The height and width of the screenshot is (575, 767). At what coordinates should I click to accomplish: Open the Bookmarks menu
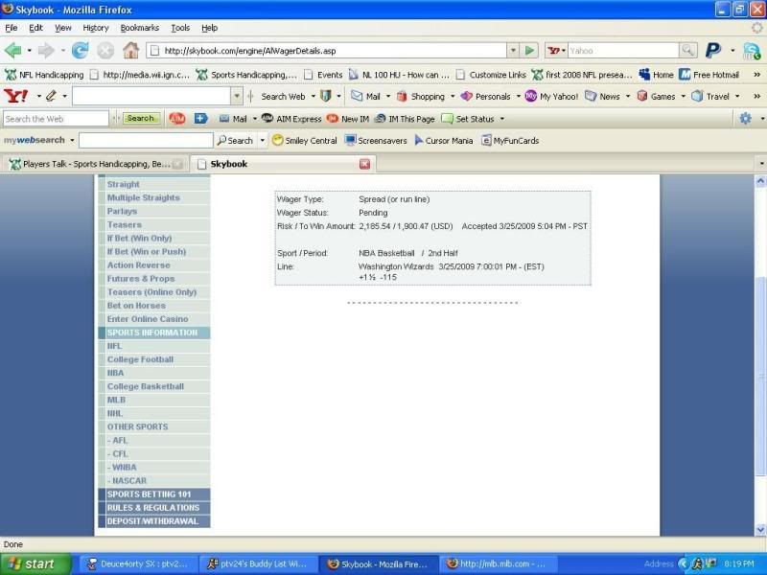click(139, 28)
